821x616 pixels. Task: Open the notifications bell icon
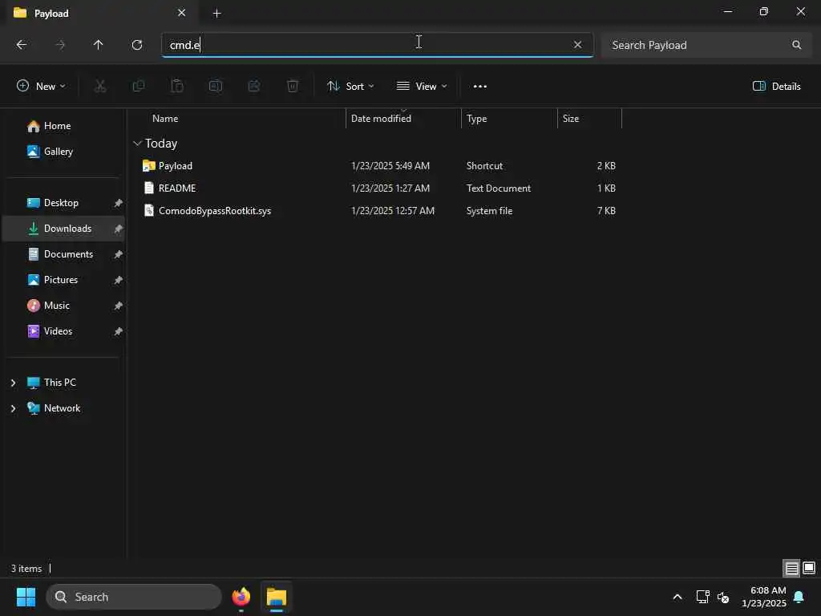point(799,597)
